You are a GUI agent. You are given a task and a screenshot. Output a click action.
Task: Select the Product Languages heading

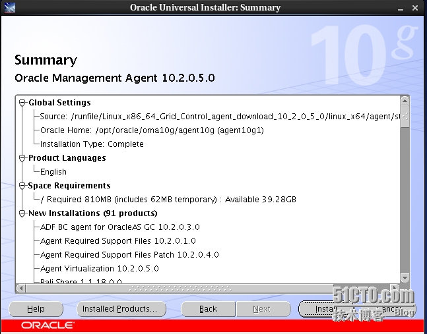coord(67,158)
